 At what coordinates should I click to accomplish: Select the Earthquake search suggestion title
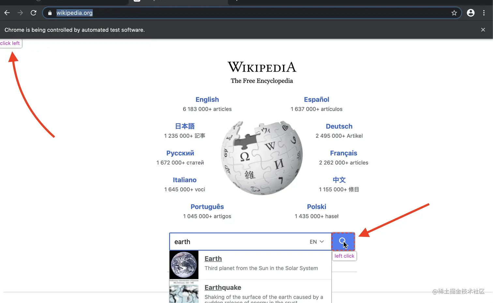coord(223,288)
